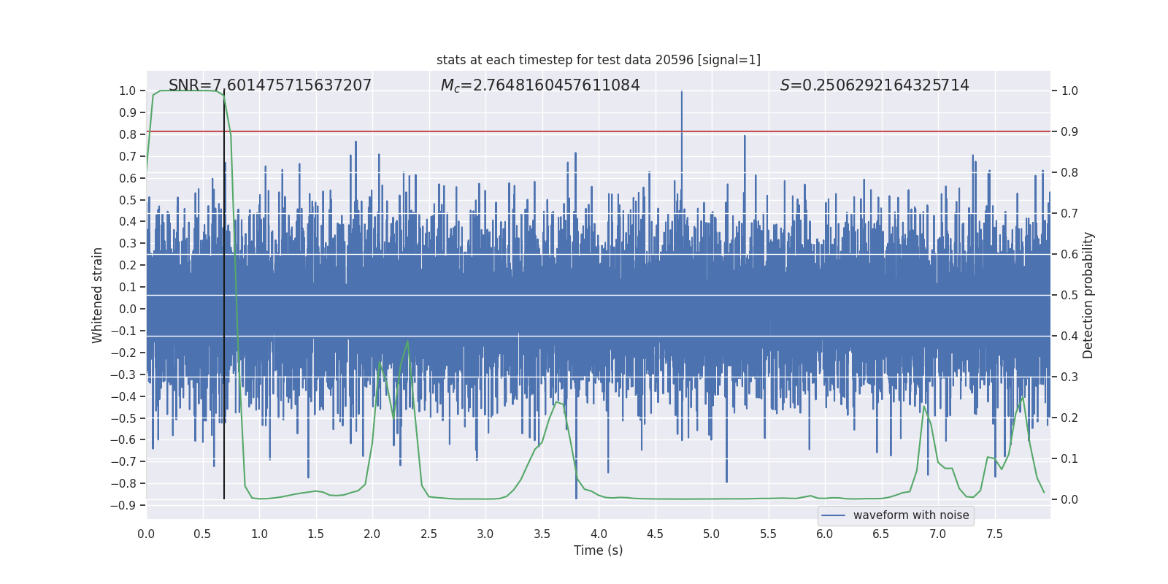The width and height of the screenshot is (1168, 584).
Task: Click the tallest blue spike near 4.75 s
Action: pyautogui.click(x=682, y=109)
